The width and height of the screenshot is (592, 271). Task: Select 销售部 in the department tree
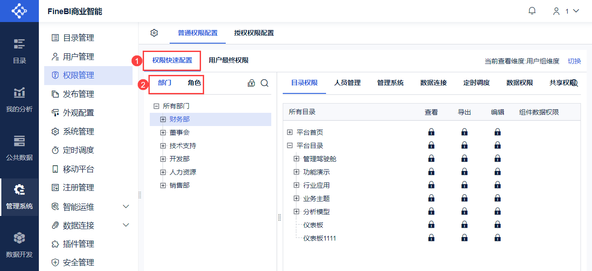point(179,186)
